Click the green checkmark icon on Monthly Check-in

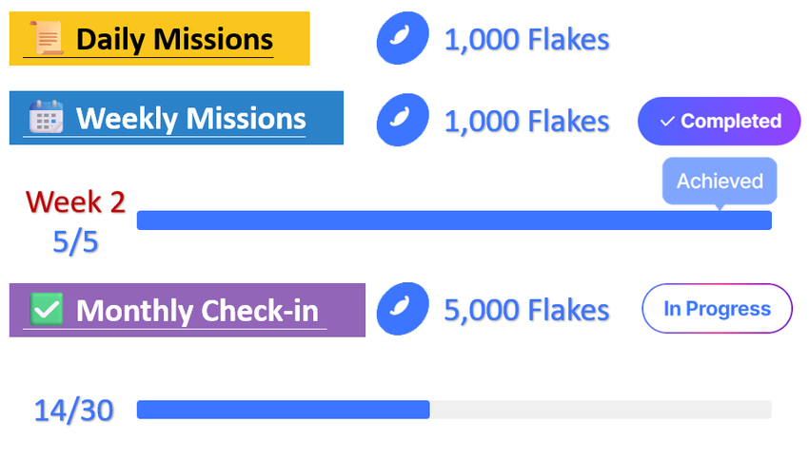[47, 310]
